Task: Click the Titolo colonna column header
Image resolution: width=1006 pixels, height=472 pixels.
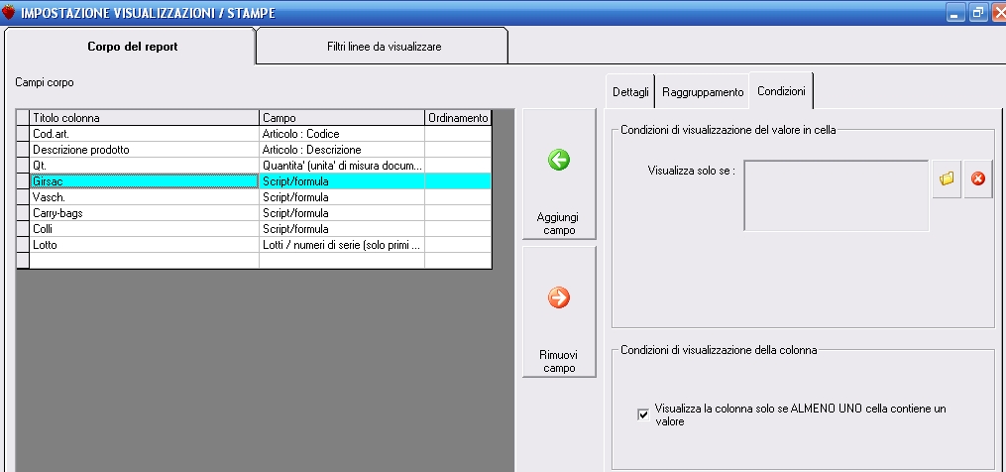Action: (145, 118)
